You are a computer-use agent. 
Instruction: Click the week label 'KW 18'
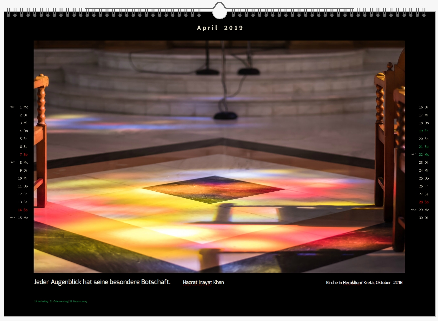click(x=414, y=210)
